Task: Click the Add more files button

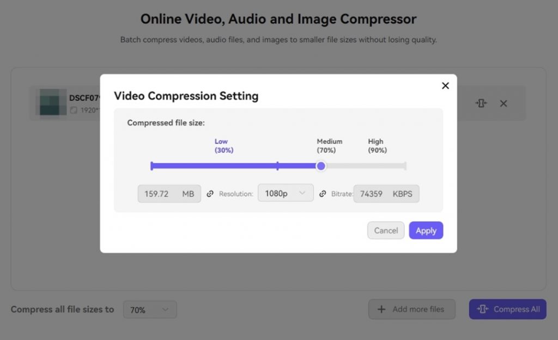Action: (x=411, y=310)
